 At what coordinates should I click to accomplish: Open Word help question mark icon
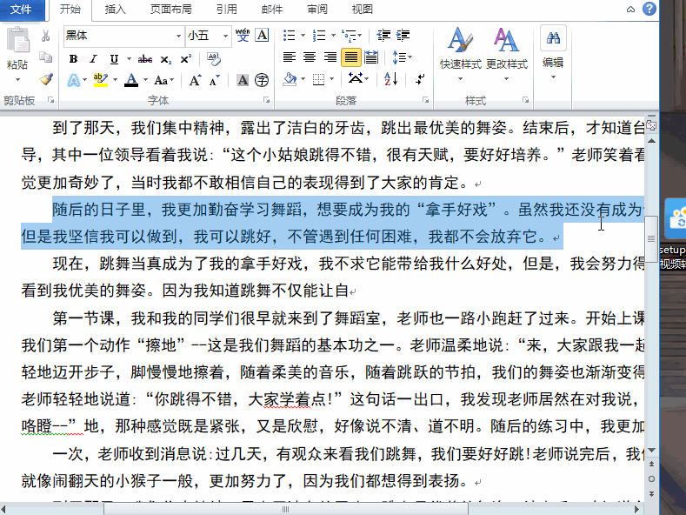(x=649, y=9)
